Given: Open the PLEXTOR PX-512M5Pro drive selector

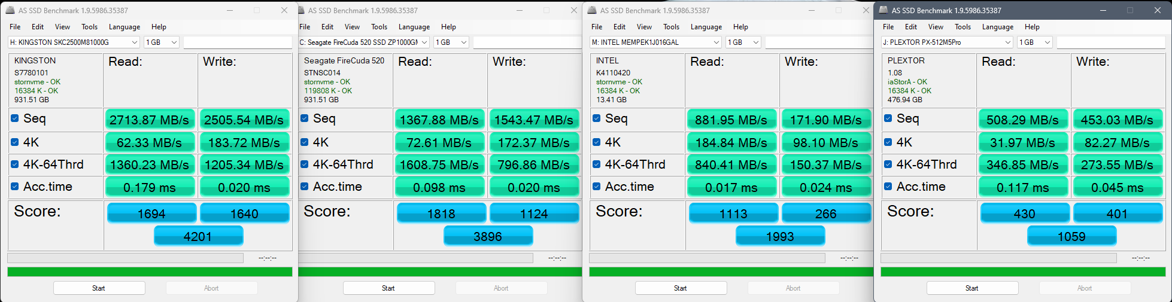Looking at the screenshot, I should tap(1007, 42).
